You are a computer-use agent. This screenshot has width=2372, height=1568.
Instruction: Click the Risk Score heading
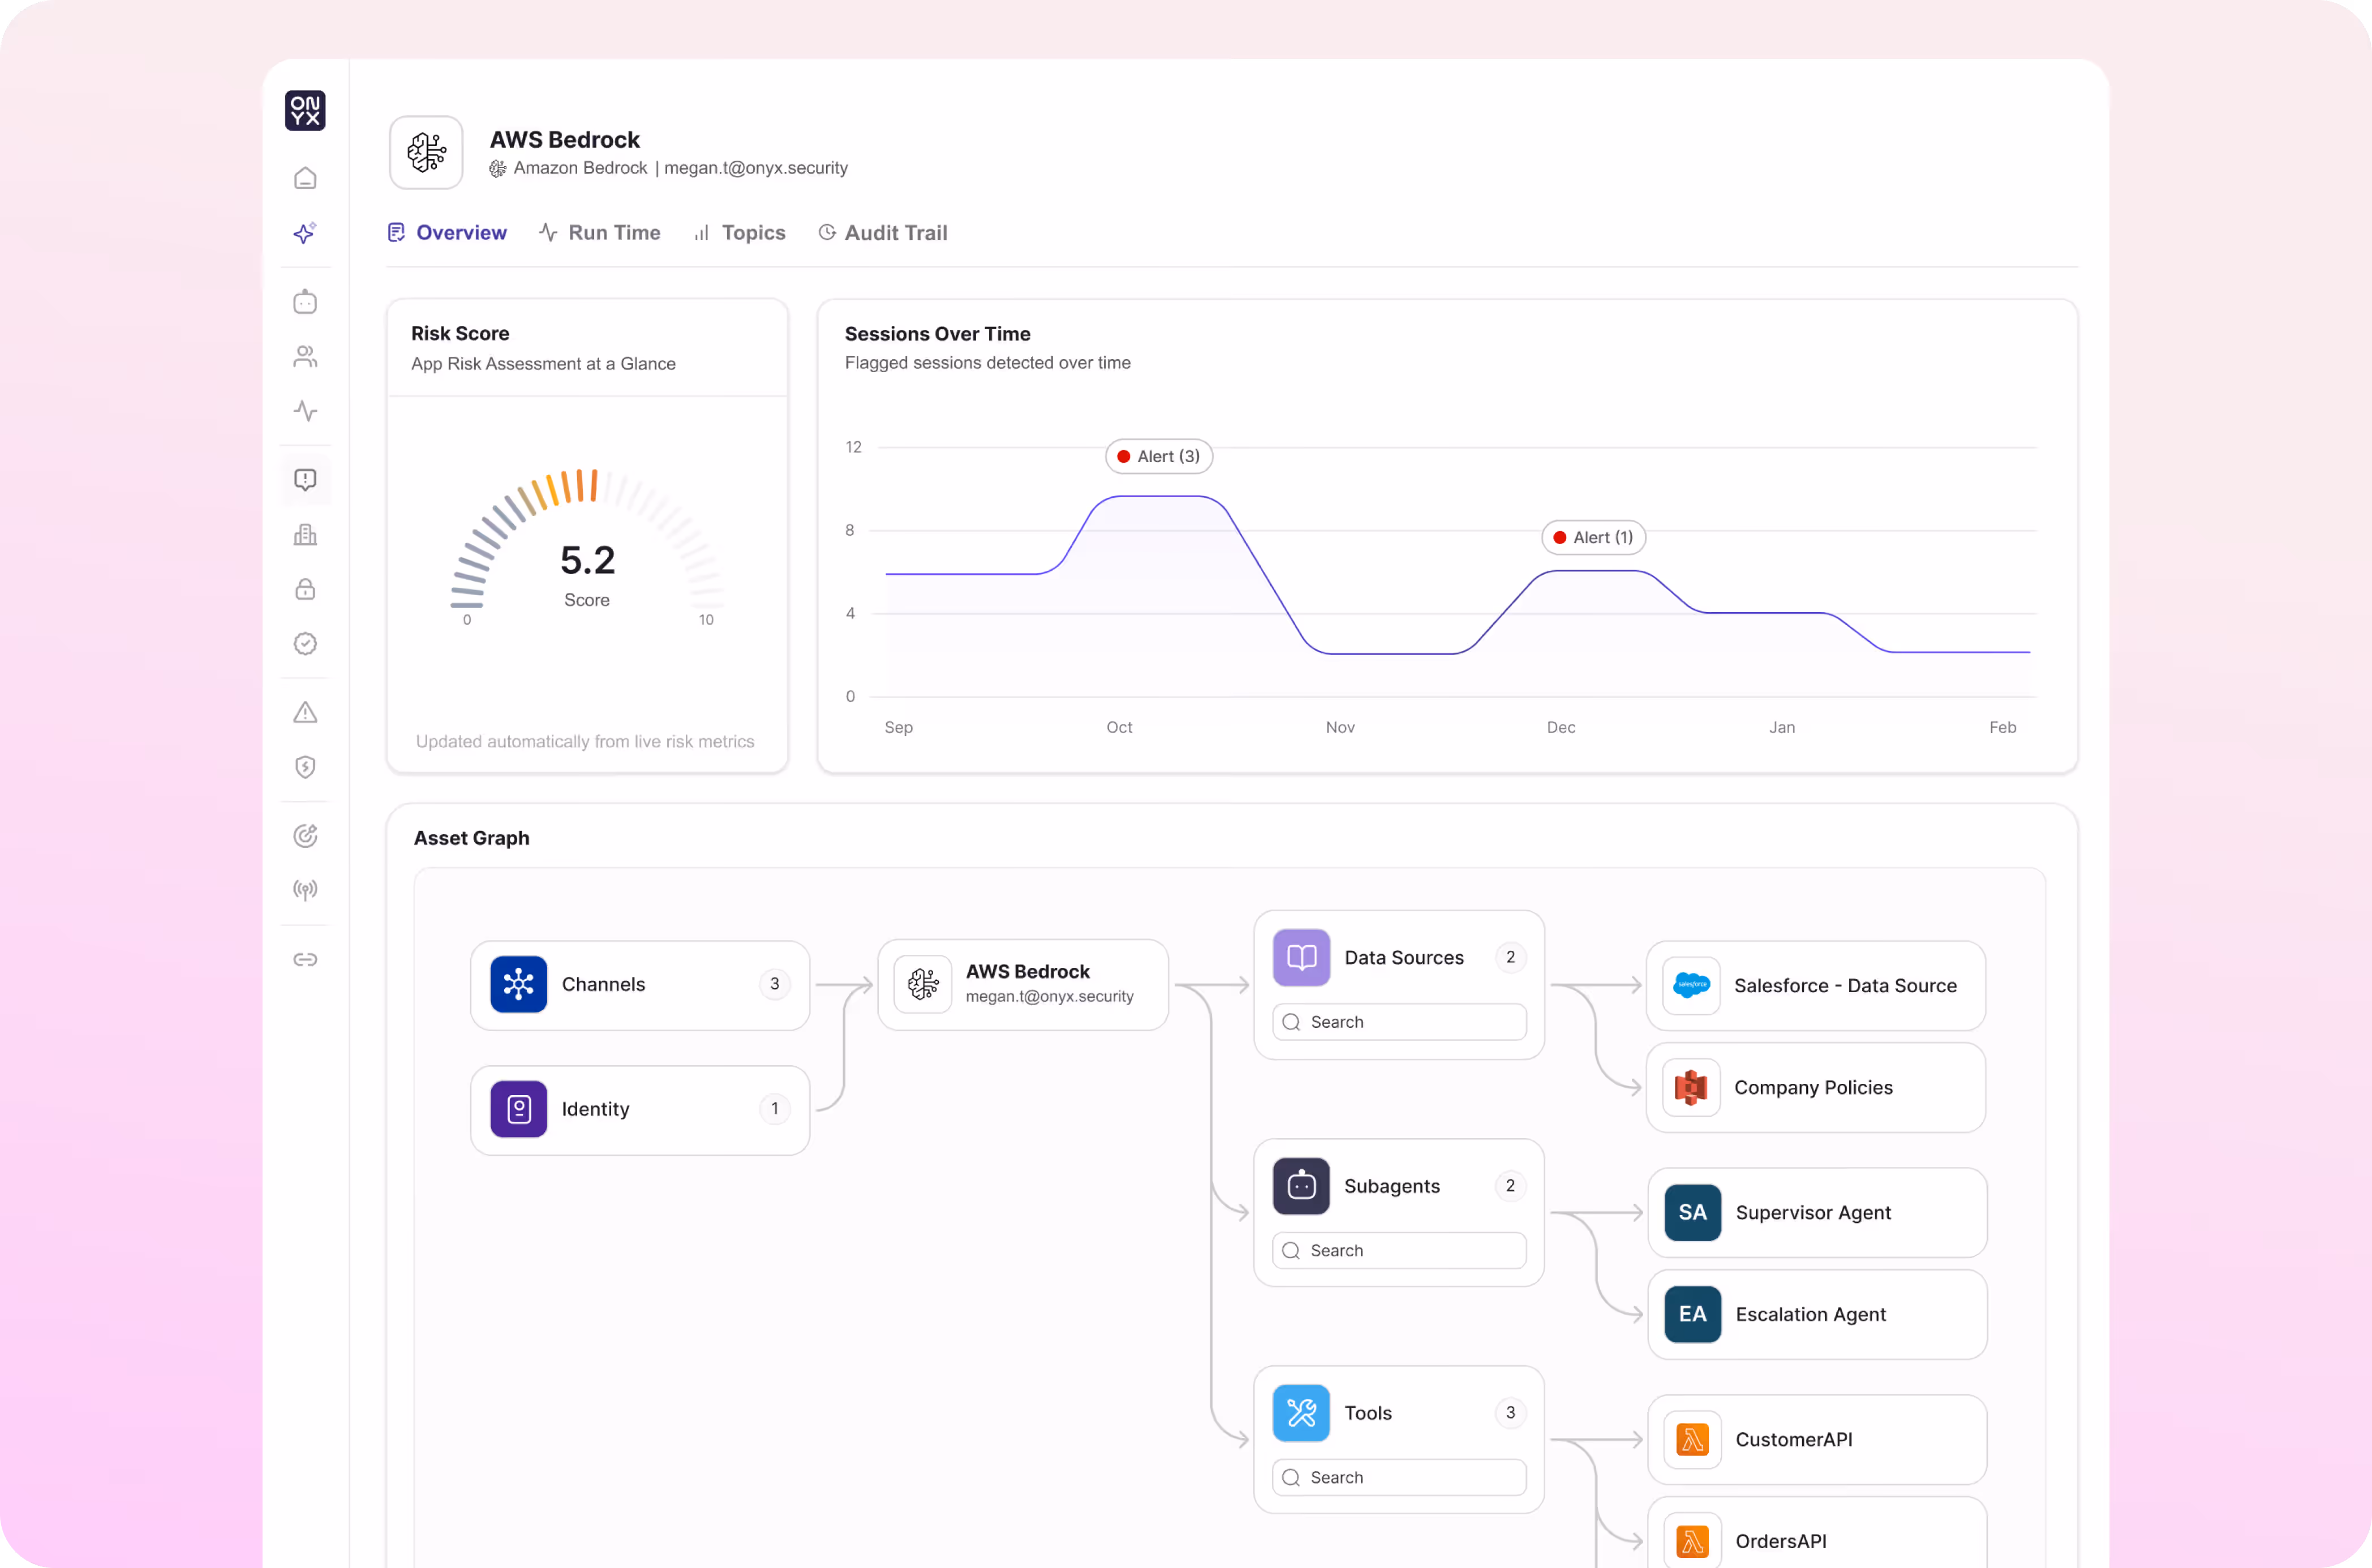(460, 333)
